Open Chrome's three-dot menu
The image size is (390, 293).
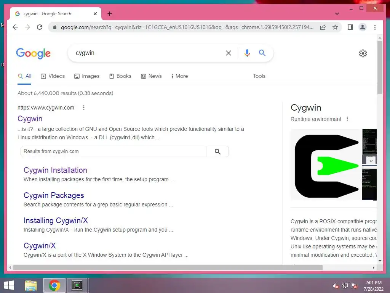click(x=375, y=27)
